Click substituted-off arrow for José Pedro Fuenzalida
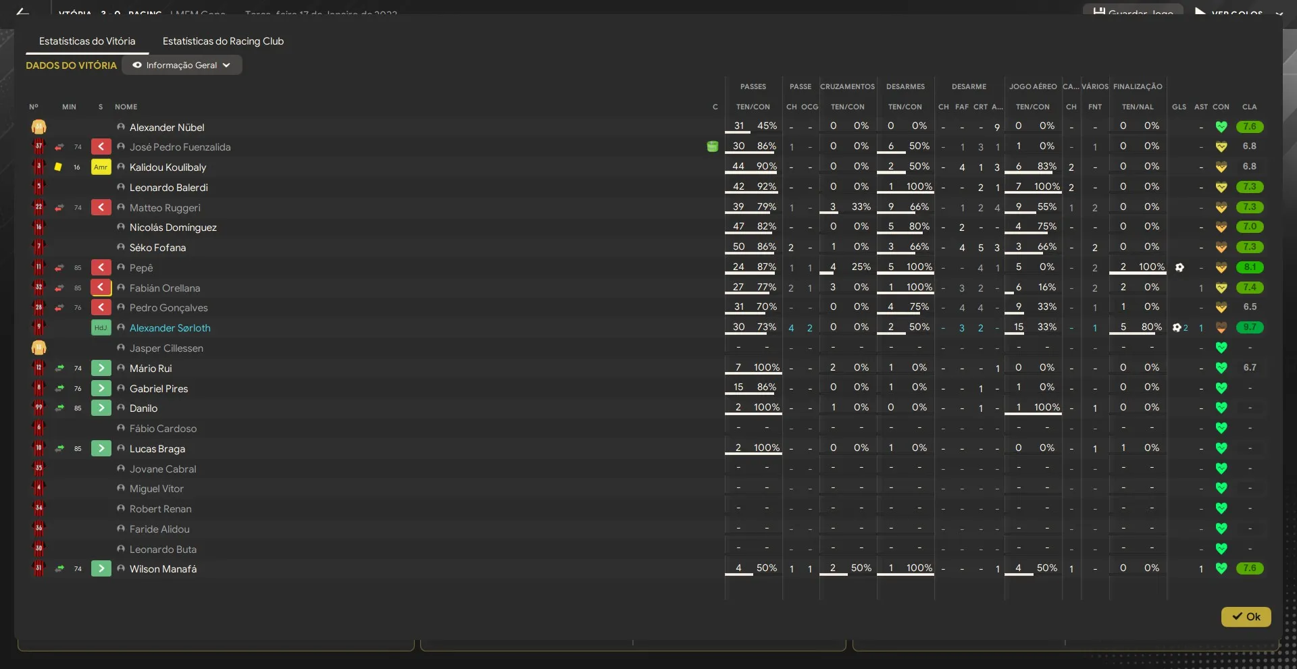 (x=101, y=146)
